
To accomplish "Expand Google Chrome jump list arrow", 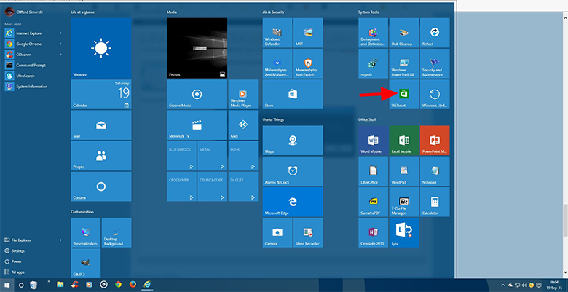I will coord(60,44).
